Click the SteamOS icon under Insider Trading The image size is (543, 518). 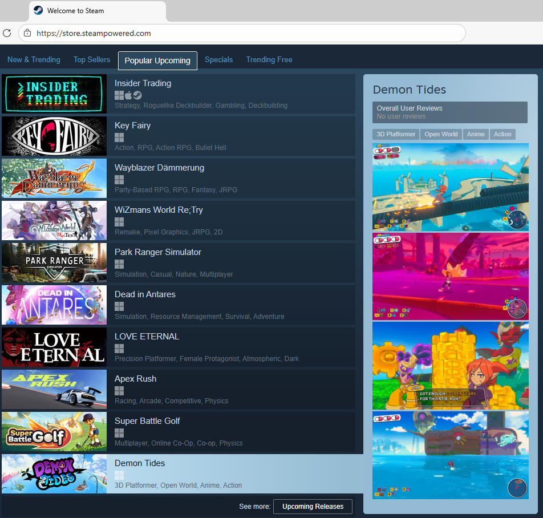coord(137,95)
